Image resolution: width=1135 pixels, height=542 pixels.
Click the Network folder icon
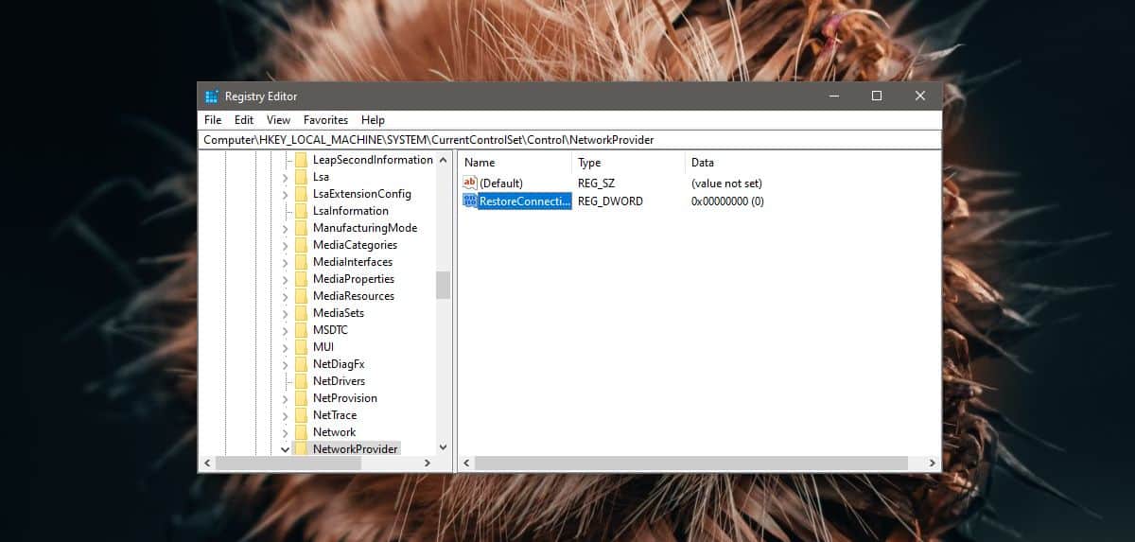(x=302, y=432)
